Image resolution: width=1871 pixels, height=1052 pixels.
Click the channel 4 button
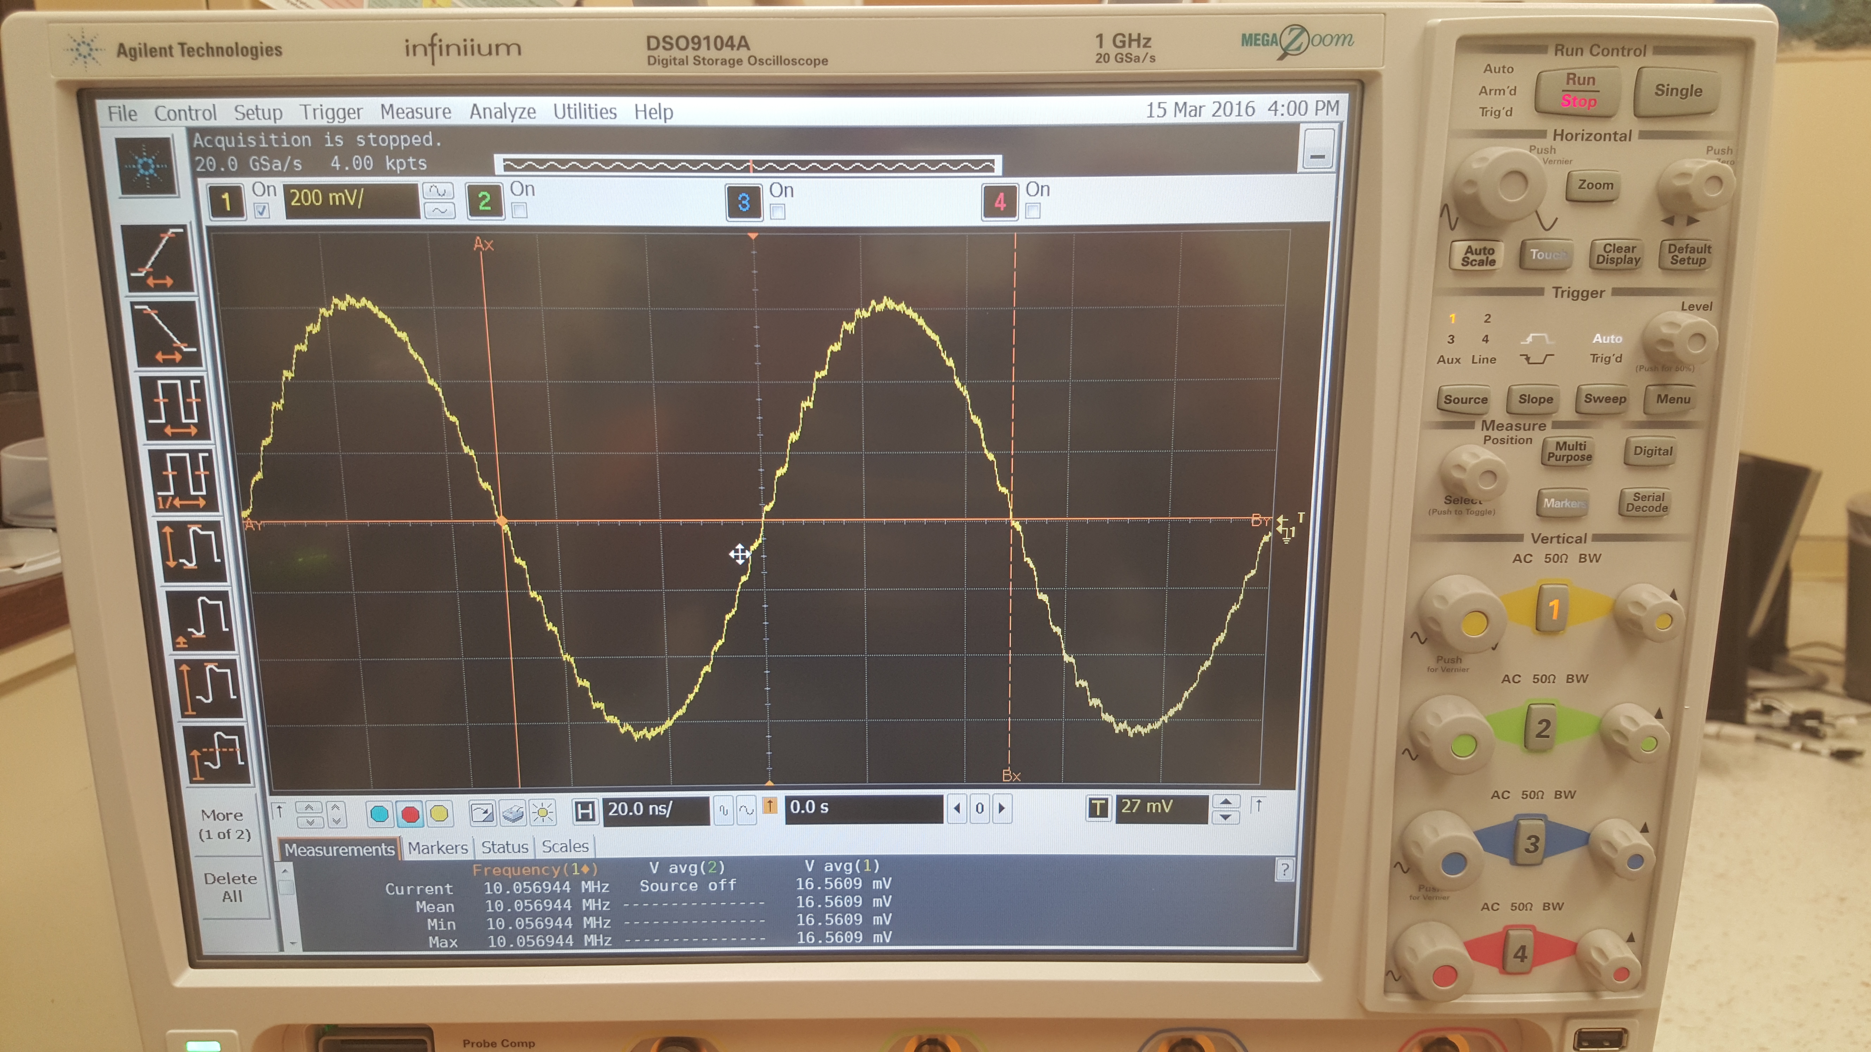[x=1000, y=201]
